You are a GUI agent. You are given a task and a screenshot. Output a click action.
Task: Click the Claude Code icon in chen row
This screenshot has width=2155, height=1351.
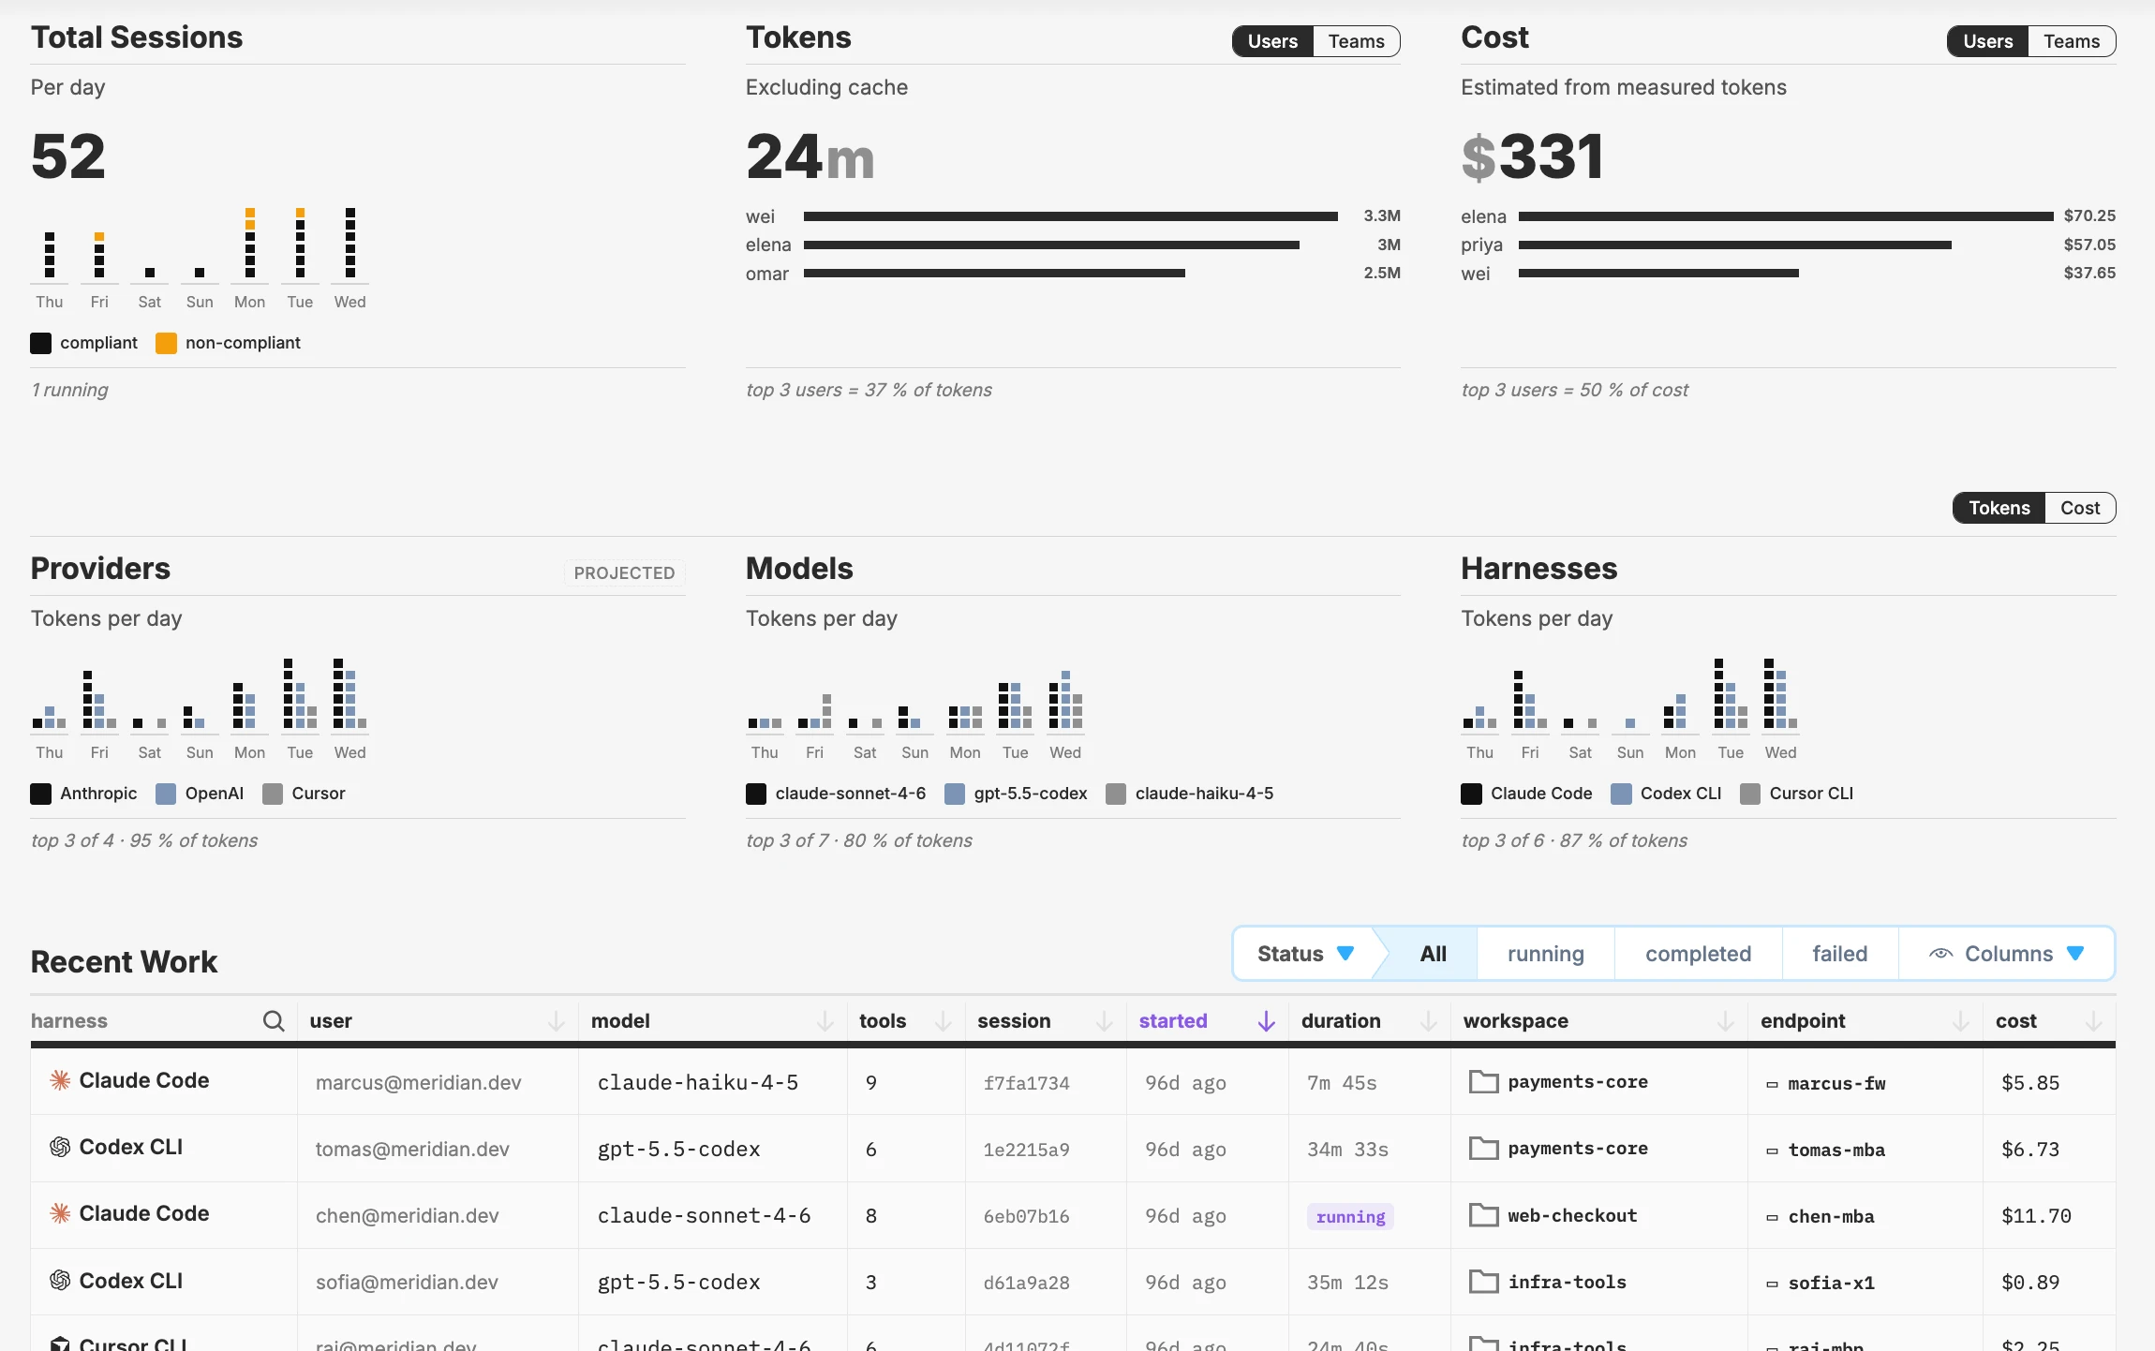[x=60, y=1214]
